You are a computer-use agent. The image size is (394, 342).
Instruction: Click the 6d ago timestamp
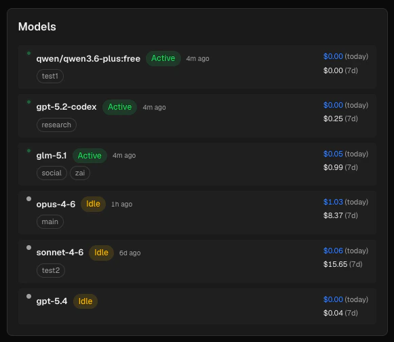point(130,253)
